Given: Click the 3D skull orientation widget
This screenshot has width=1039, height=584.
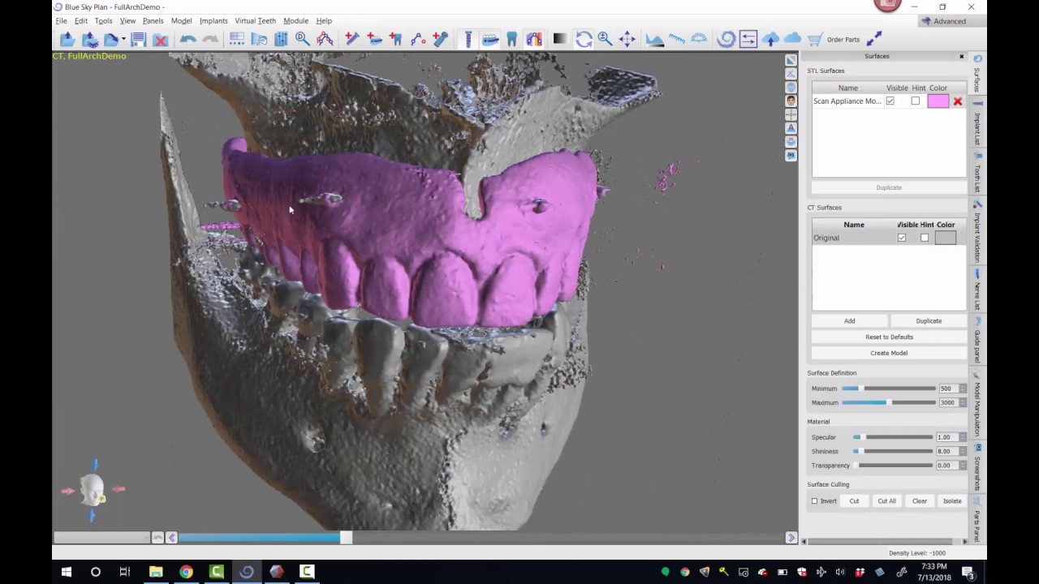Looking at the screenshot, I should pyautogui.click(x=93, y=489).
